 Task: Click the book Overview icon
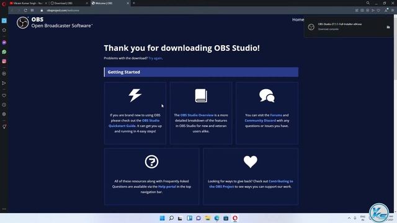pyautogui.click(x=201, y=95)
